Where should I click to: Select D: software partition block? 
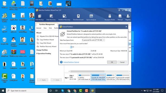(110, 78)
